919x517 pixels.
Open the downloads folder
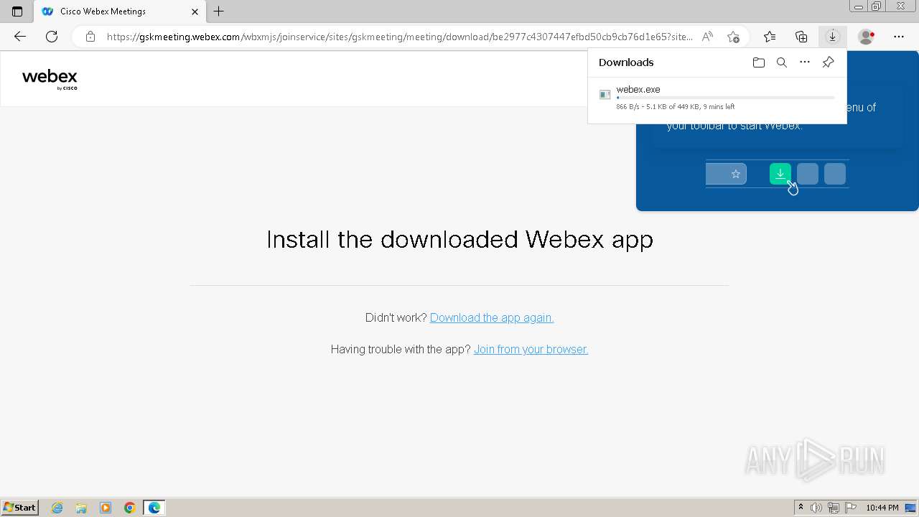click(759, 62)
